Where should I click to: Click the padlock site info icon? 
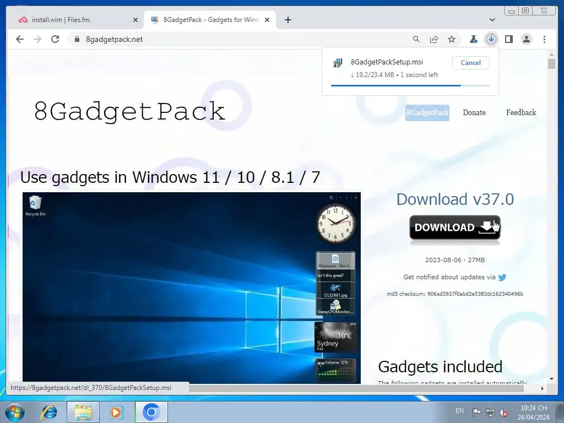pos(77,39)
